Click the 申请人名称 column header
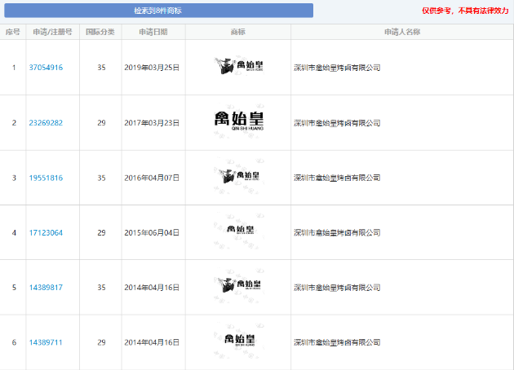Screen dimensions: 514x370 click(402, 33)
